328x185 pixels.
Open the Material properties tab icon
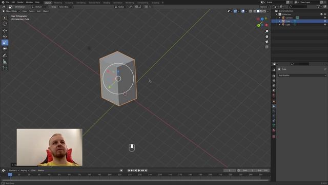point(274,130)
